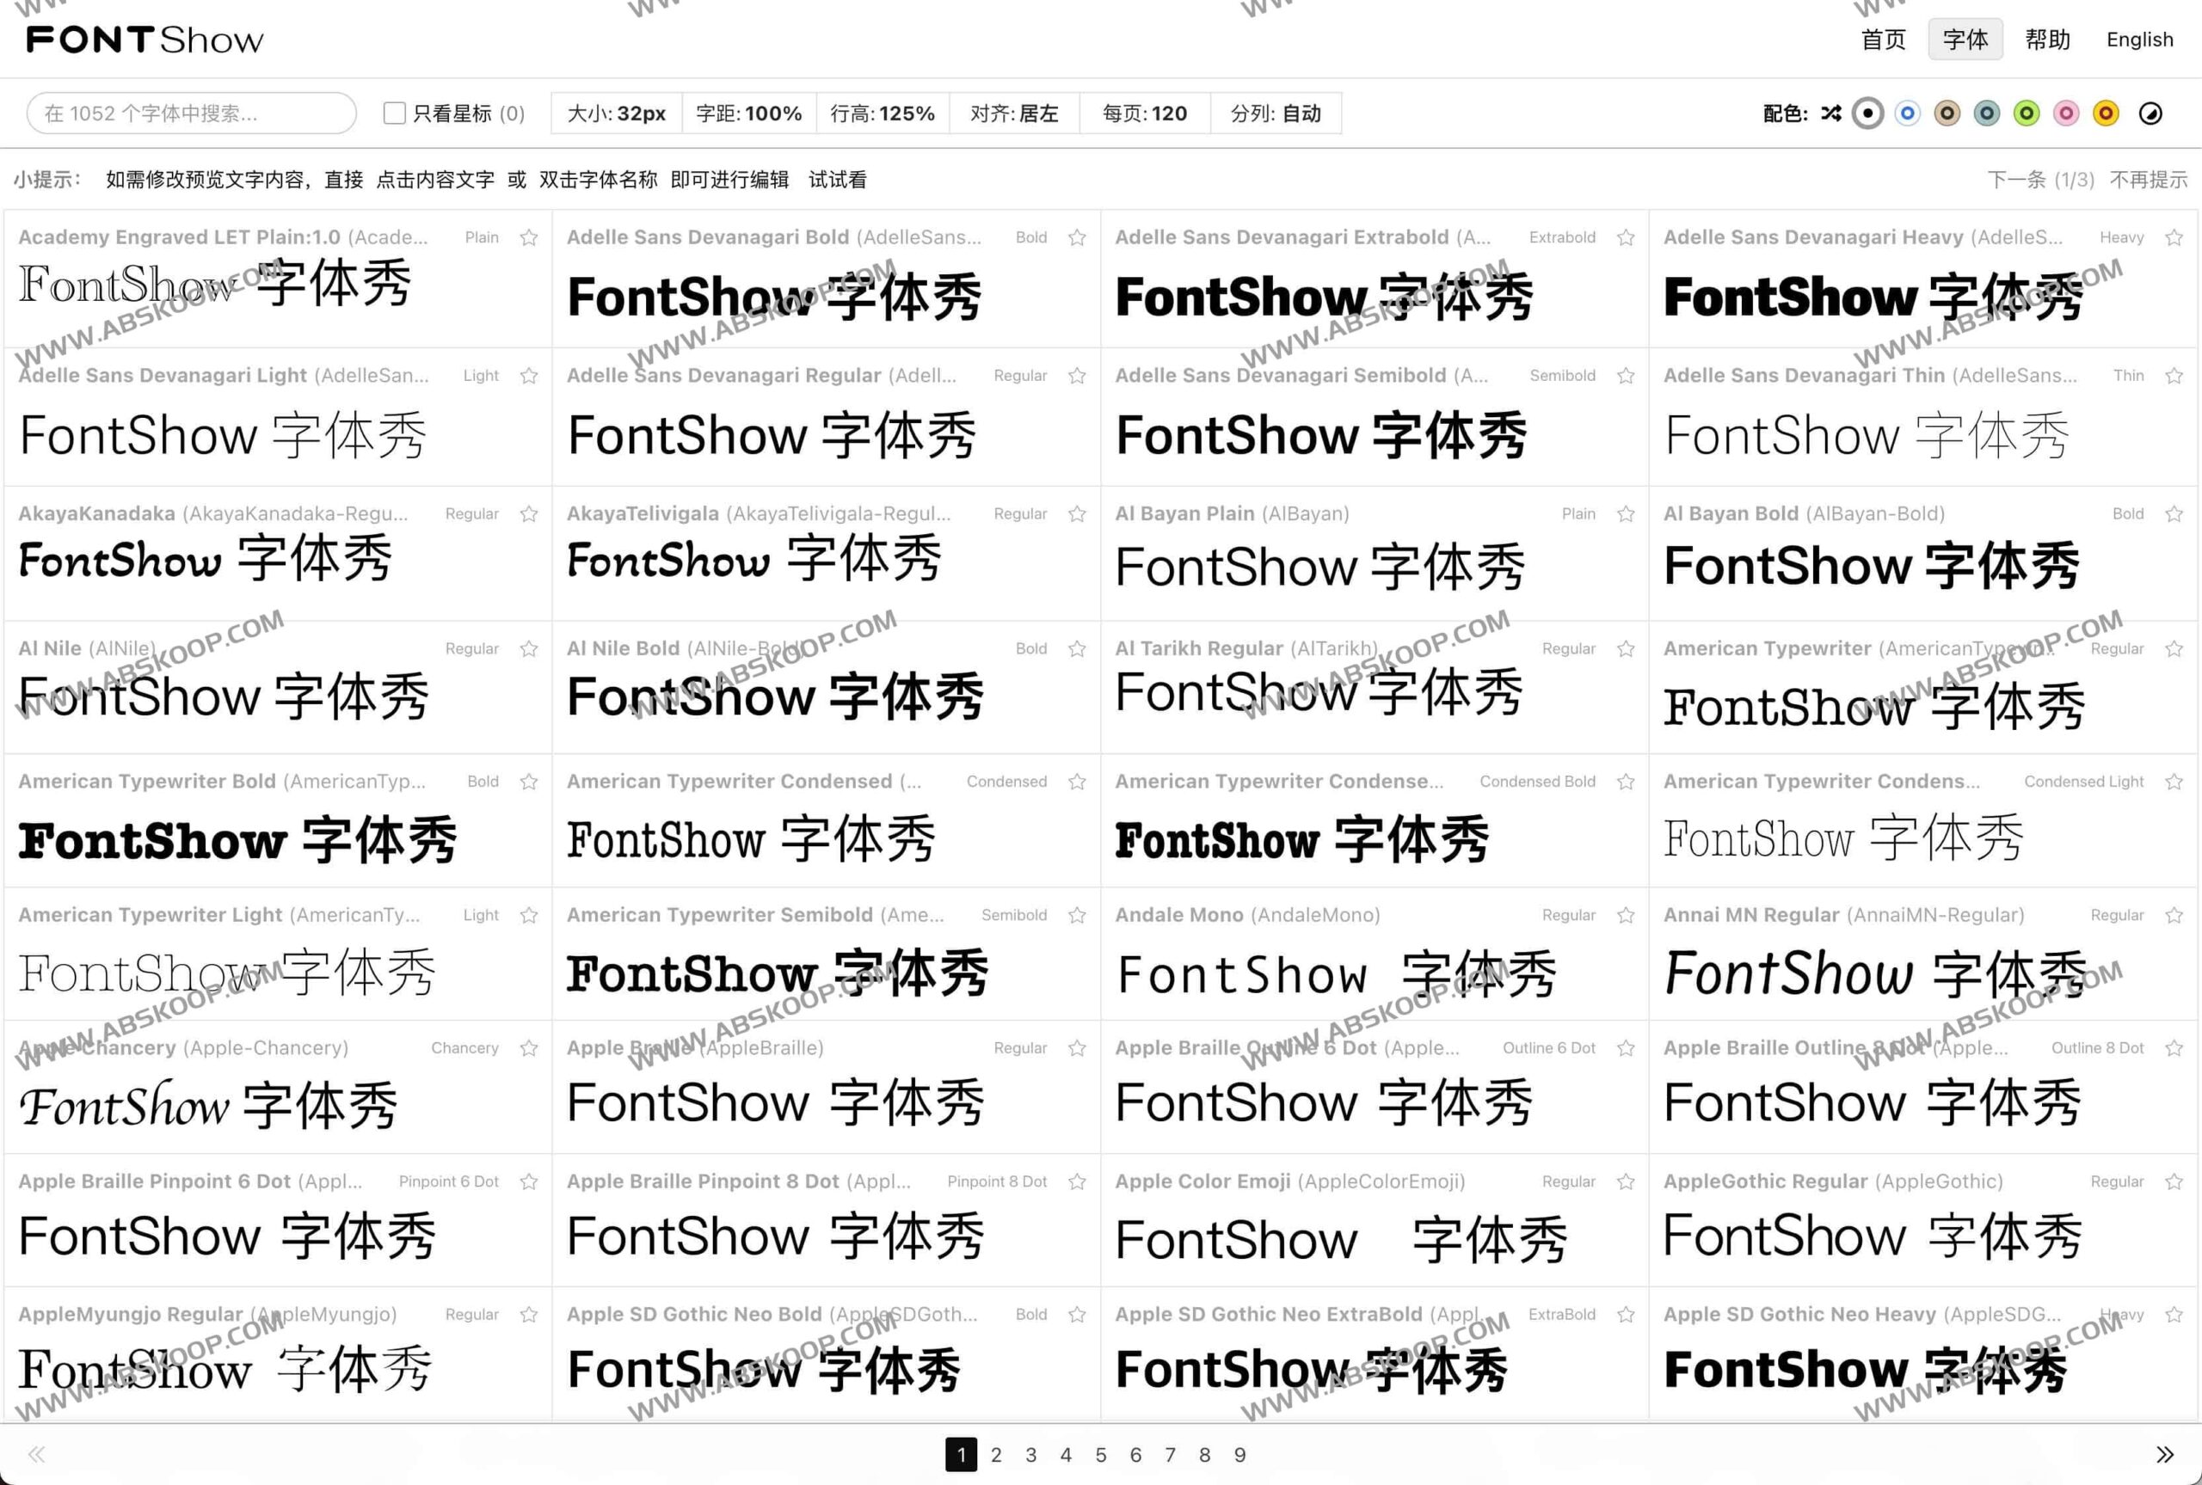Click the FONTShow logo
Screen dimensions: 2202x1485
tap(144, 40)
